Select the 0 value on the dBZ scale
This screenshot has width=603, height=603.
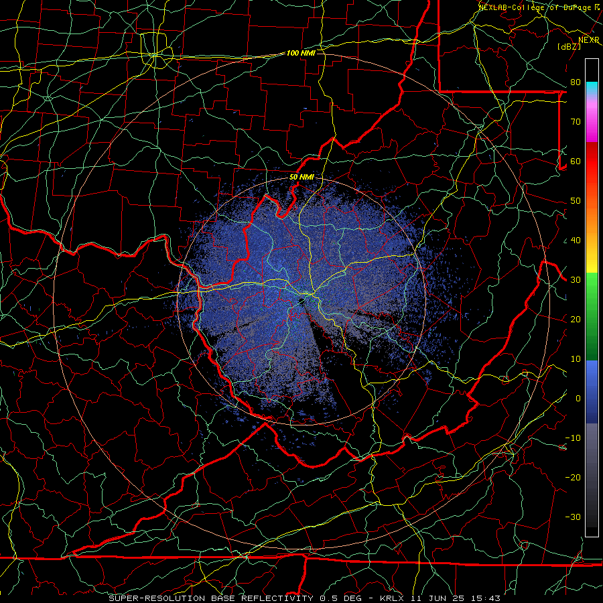tap(578, 399)
